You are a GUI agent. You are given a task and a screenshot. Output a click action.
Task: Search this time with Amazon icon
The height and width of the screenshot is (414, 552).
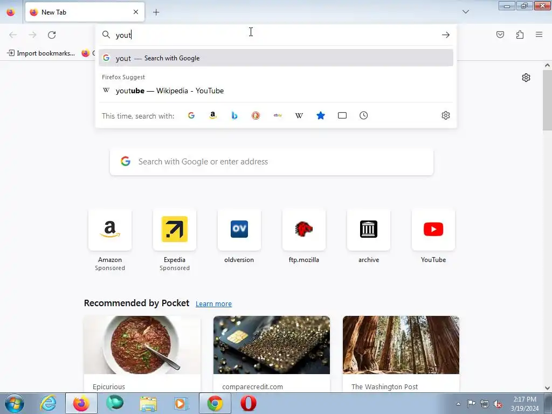pyautogui.click(x=212, y=115)
